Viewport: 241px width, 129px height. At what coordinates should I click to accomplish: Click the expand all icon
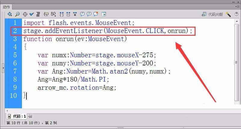75,14
